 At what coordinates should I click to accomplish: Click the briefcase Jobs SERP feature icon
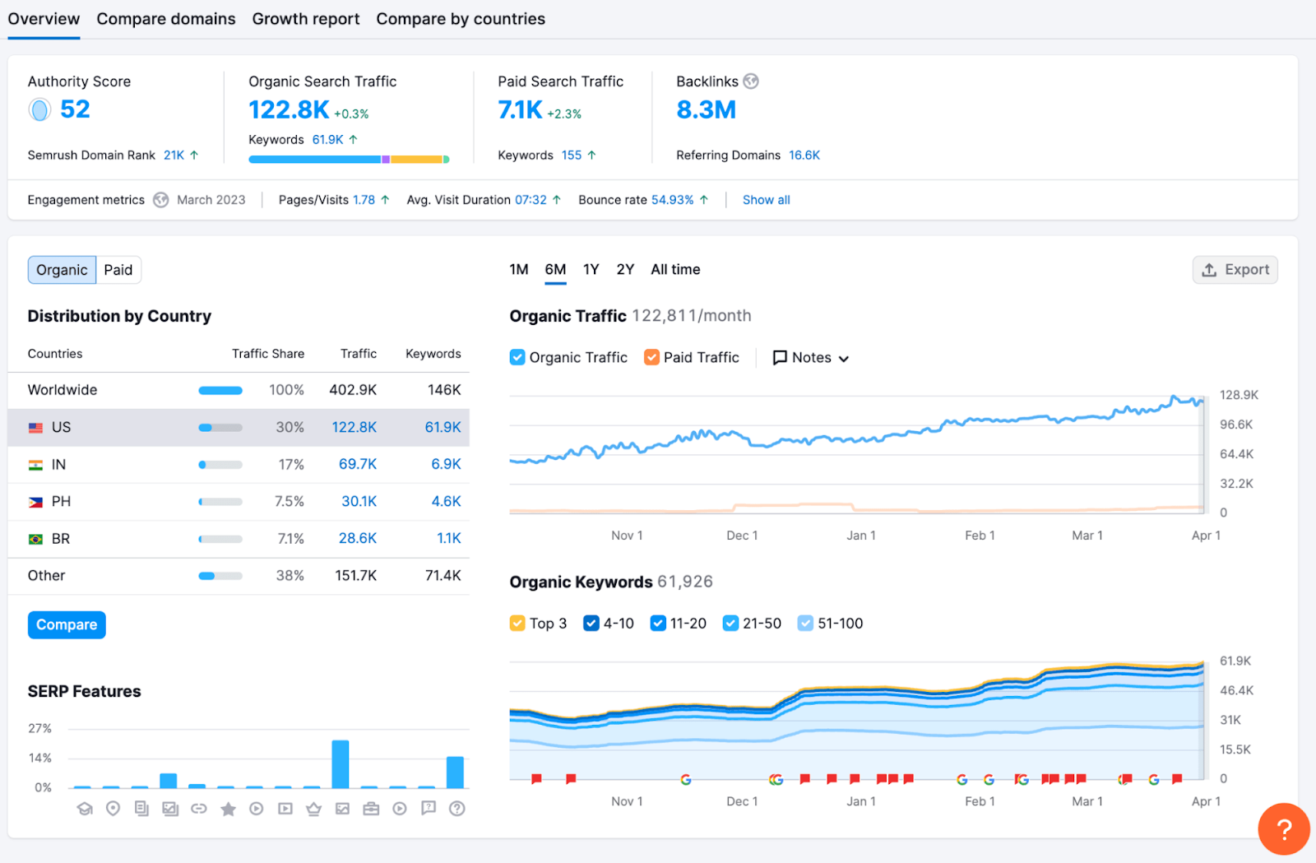tap(371, 809)
